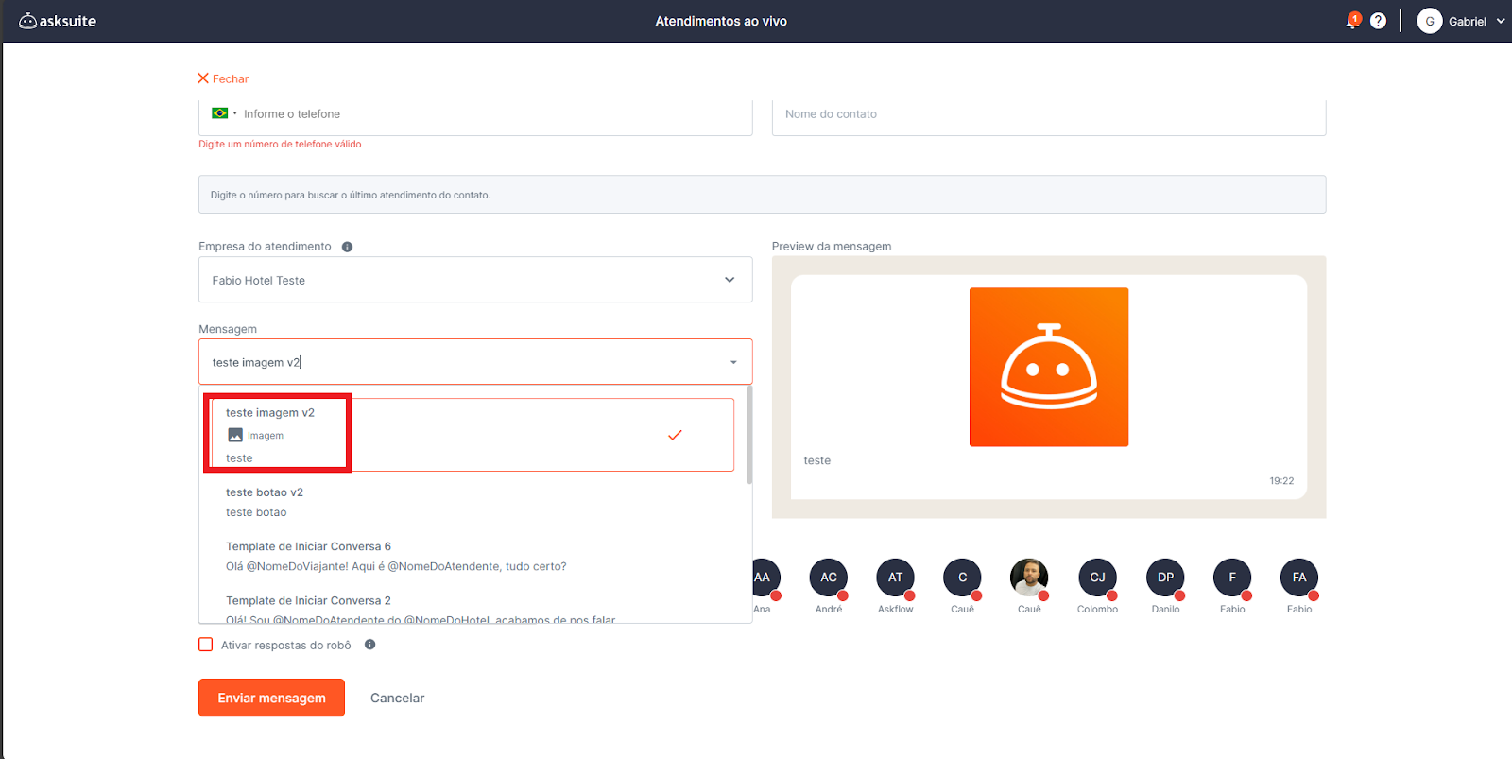The height and width of the screenshot is (759, 1512).
Task: Click the 'teste' caption in the preview
Action: [x=817, y=460]
